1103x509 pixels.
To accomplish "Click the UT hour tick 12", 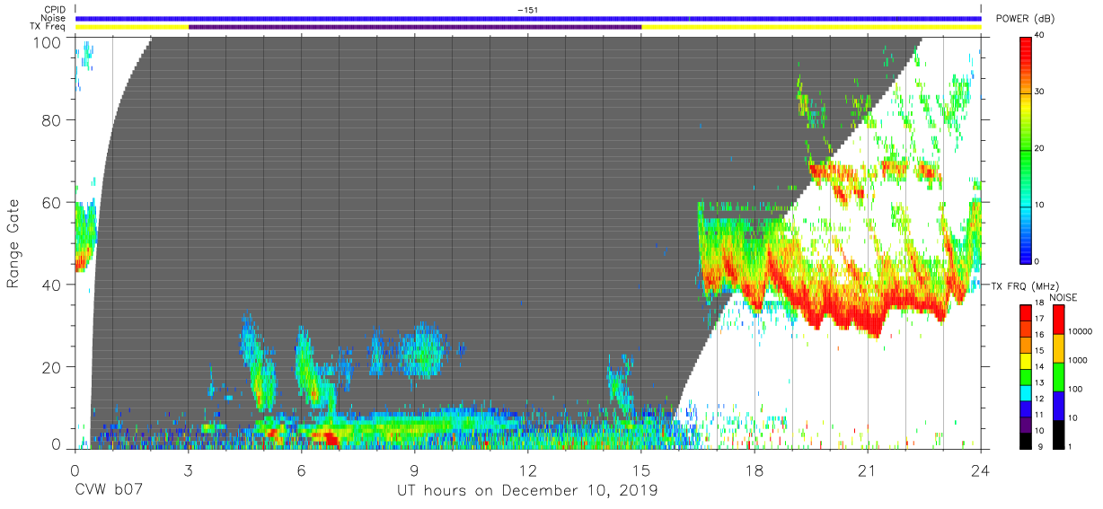I will coord(528,470).
